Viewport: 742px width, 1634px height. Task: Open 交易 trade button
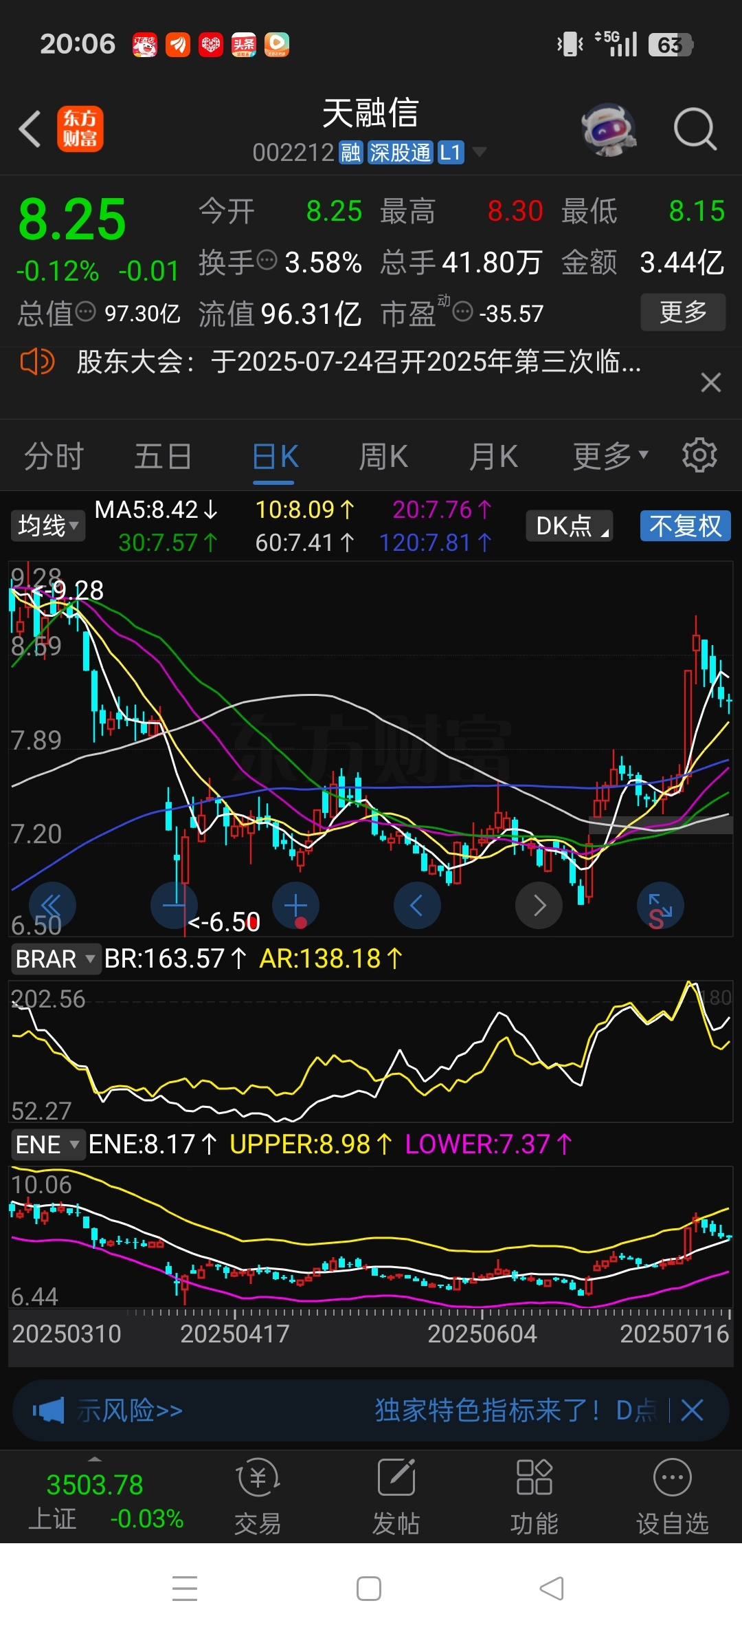[x=258, y=1497]
